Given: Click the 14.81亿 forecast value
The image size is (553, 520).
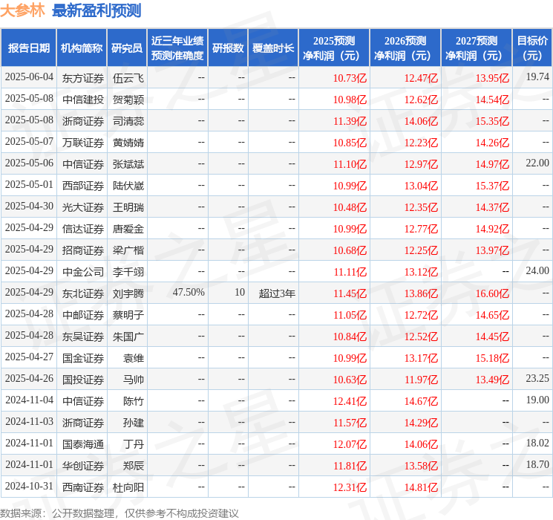Looking at the screenshot, I should (421, 487).
